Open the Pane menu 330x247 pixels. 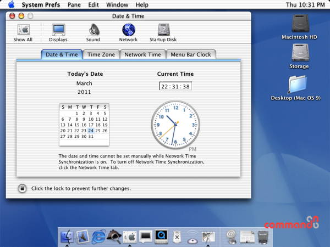click(74, 4)
